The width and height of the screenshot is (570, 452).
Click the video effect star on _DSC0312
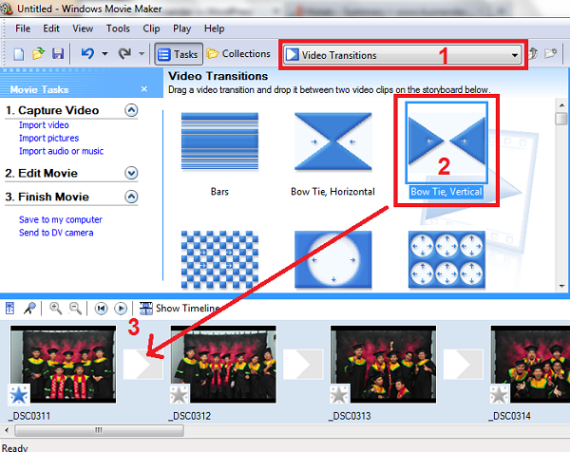180,395
